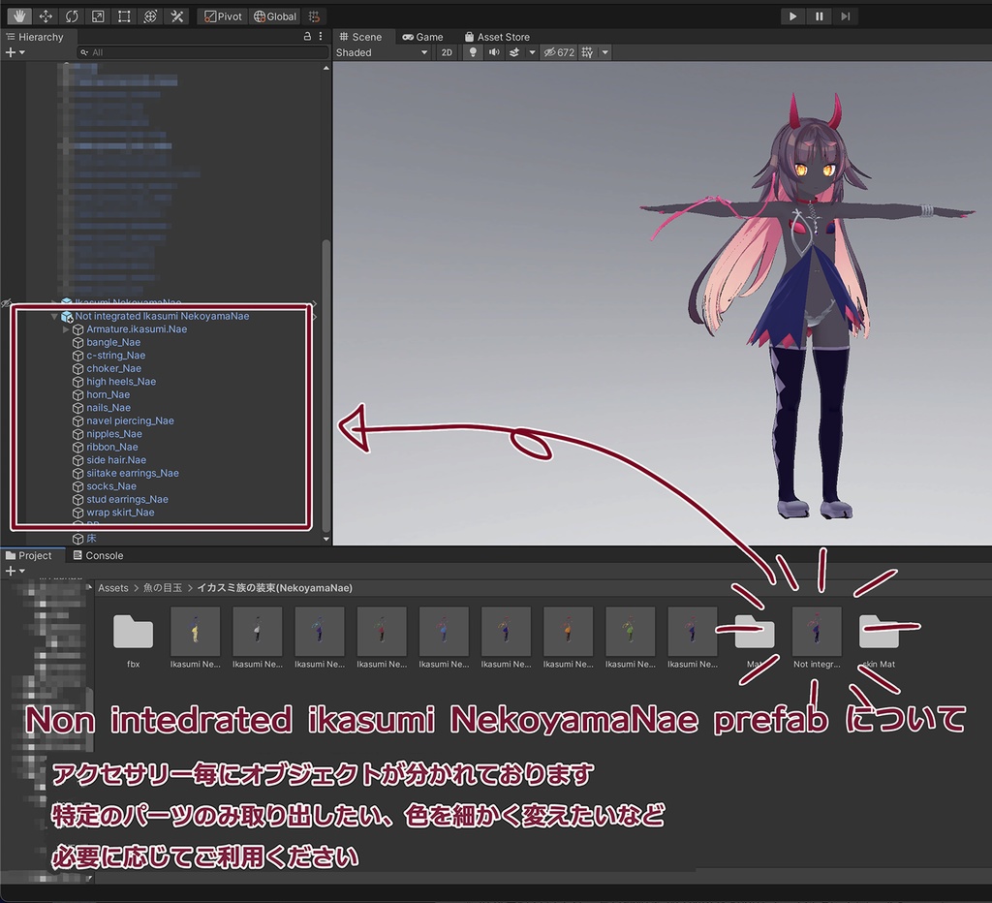Toggle scene lighting bulb icon

coord(473,52)
